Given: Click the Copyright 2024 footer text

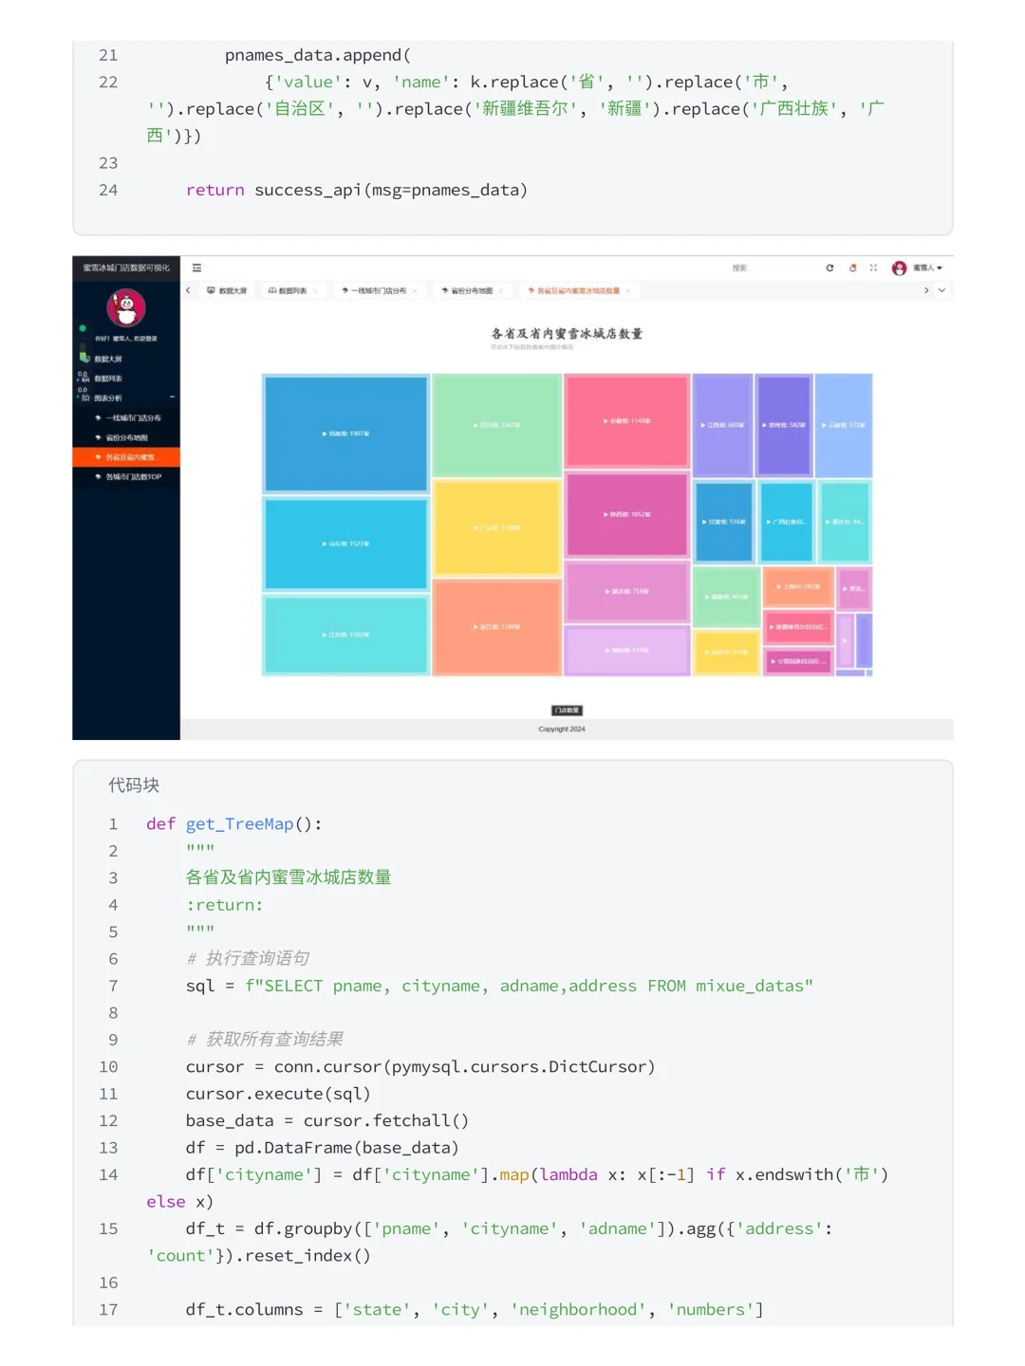Looking at the screenshot, I should pyautogui.click(x=562, y=729).
